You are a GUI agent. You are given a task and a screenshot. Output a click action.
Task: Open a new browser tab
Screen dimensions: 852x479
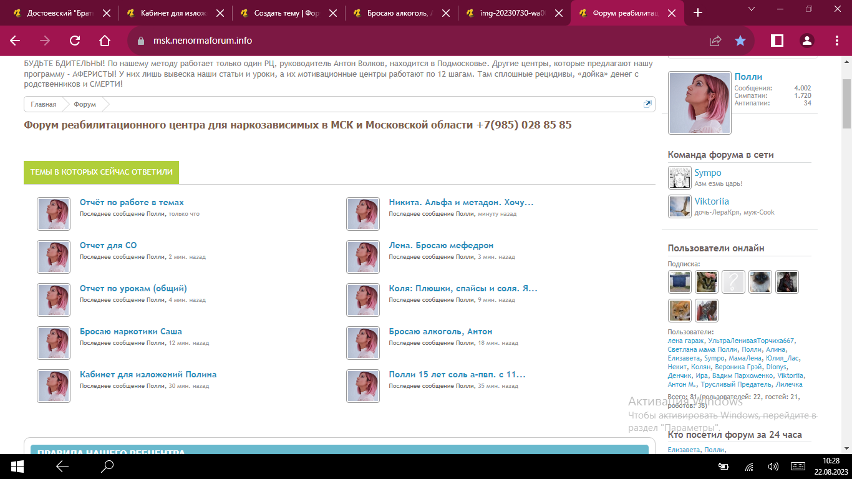[x=698, y=12]
